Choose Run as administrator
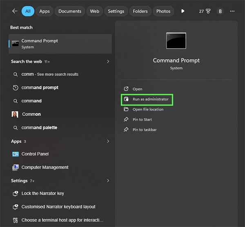This screenshot has width=245, height=227. point(147,100)
